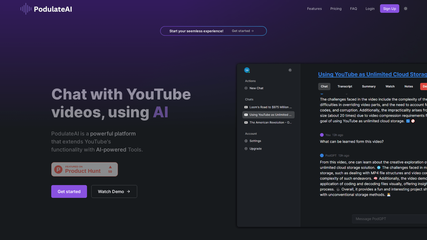The width and height of the screenshot is (427, 240).
Task: Click the purple You avatar dot
Action: (322, 135)
